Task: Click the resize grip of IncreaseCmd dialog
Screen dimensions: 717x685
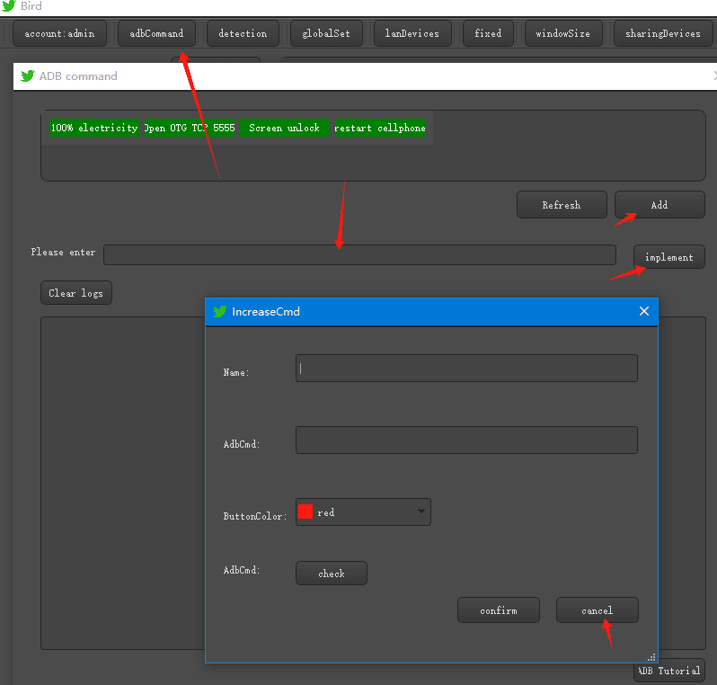Action: [652, 657]
